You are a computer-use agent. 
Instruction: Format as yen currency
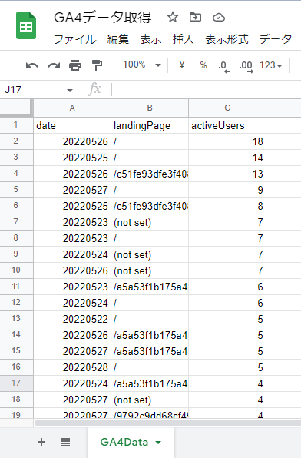pos(181,65)
